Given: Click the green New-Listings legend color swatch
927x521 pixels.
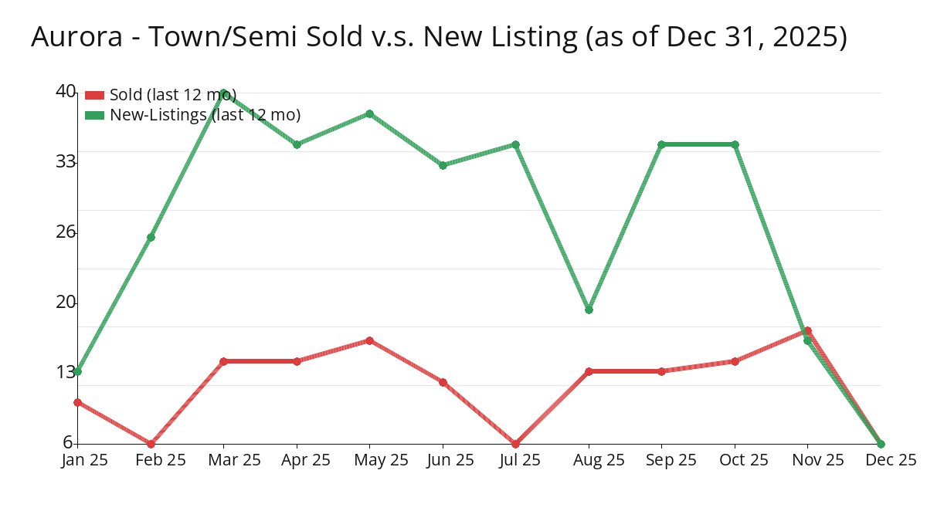Looking at the screenshot, I should pos(94,115).
